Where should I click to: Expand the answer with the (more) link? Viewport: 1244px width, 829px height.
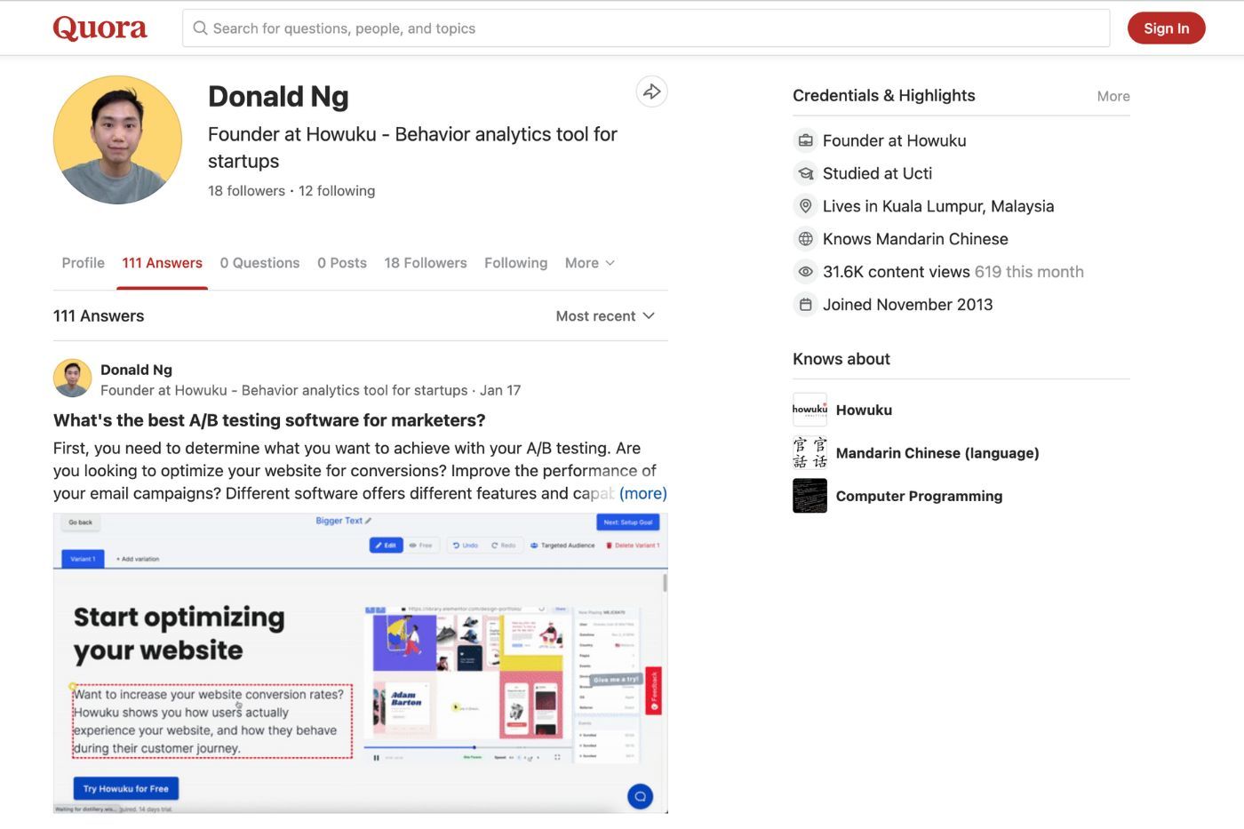click(x=643, y=493)
